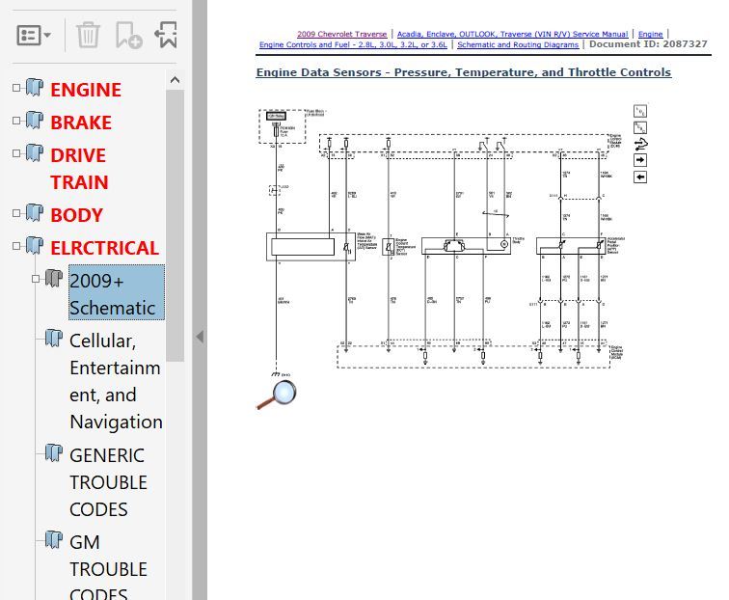Open the ENGINE bookmark
The image size is (729, 600).
point(86,90)
